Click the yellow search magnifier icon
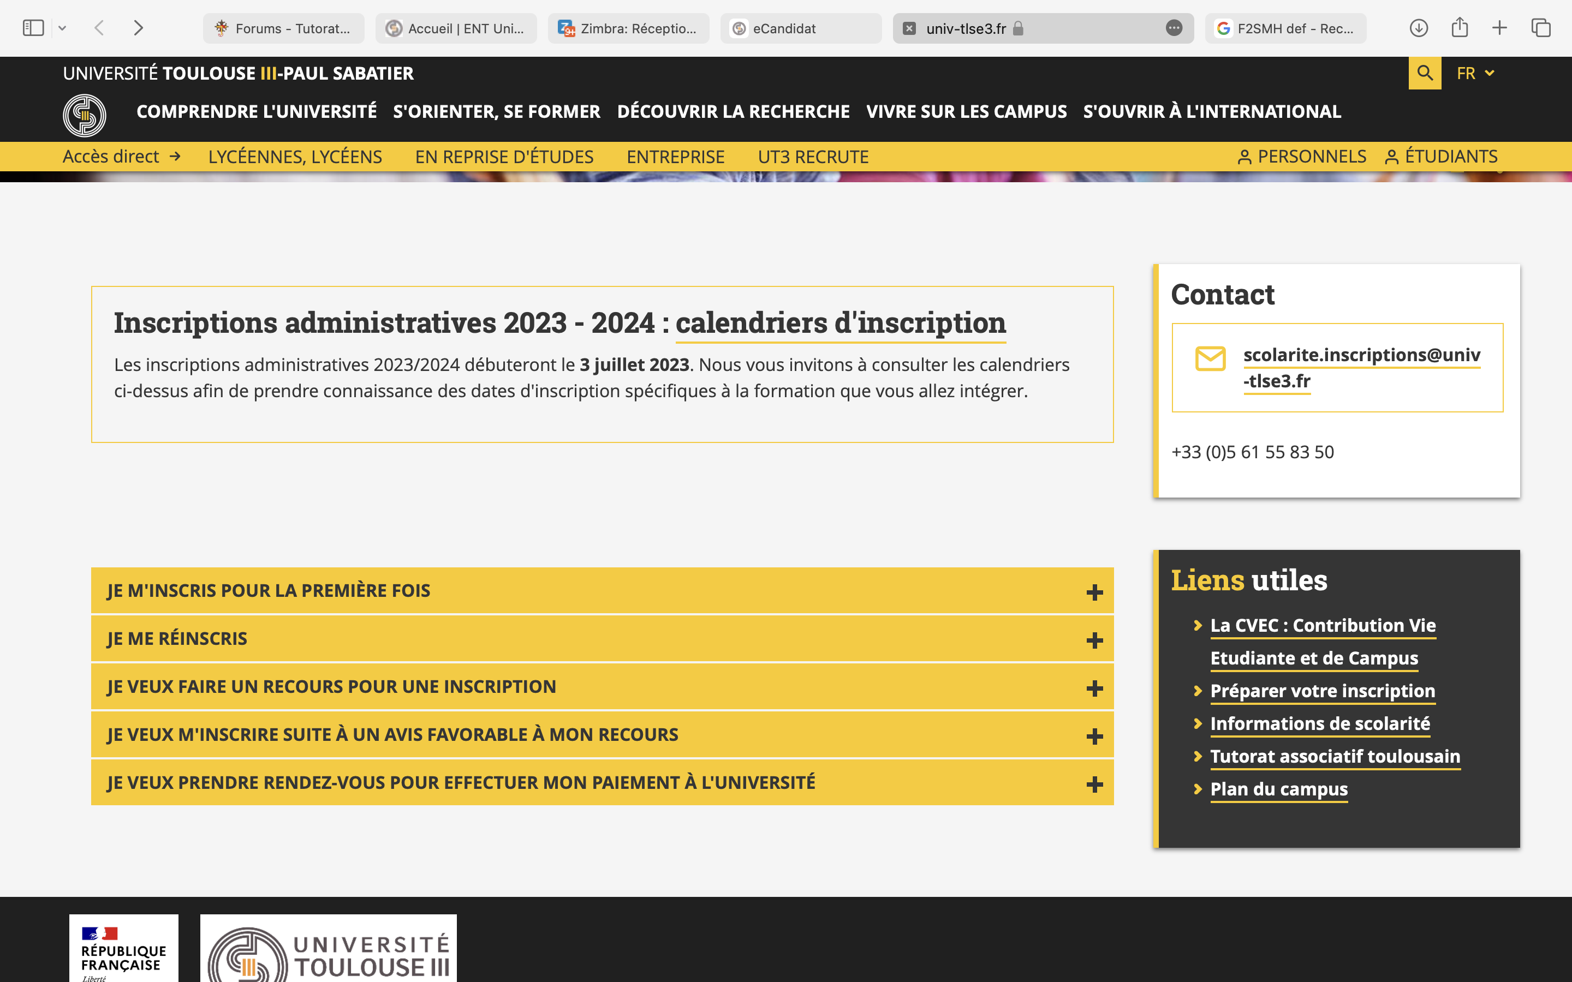 pyautogui.click(x=1424, y=73)
